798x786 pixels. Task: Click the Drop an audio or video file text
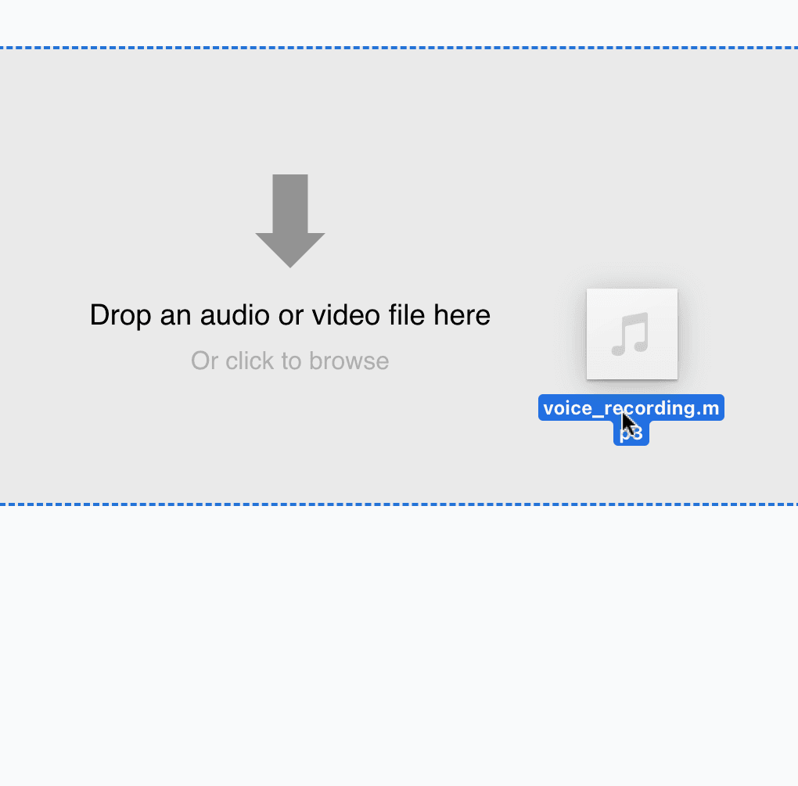pyautogui.click(x=289, y=315)
